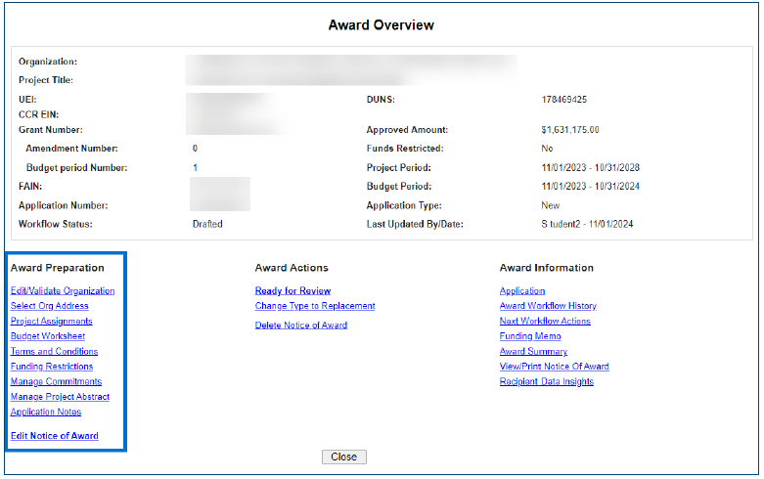This screenshot has width=764, height=479.
Task: Go to Manage Commitments
Action: 56,381
